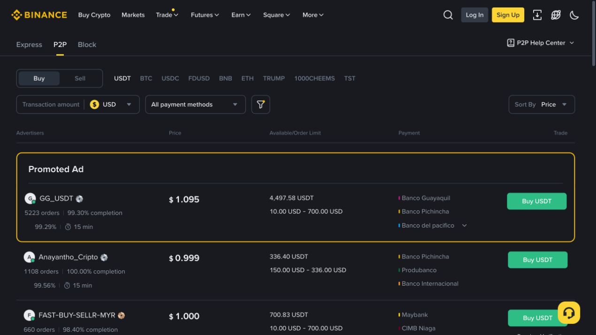Click the Transaction amount input field
Screen dimensions: 596x335
(x=51, y=105)
